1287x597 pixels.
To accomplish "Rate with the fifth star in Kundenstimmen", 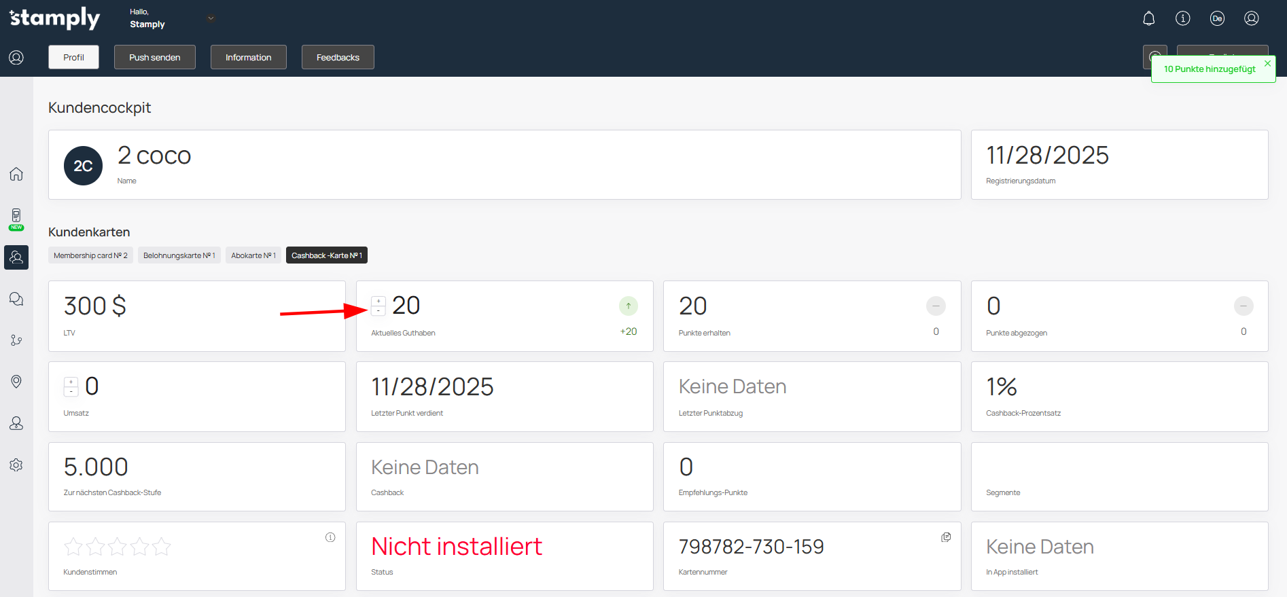I will tap(162, 547).
